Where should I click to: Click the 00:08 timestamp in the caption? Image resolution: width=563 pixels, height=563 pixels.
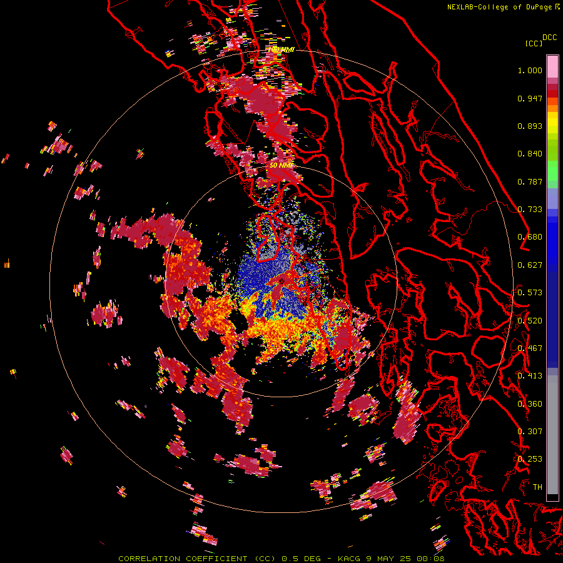pyautogui.click(x=430, y=559)
